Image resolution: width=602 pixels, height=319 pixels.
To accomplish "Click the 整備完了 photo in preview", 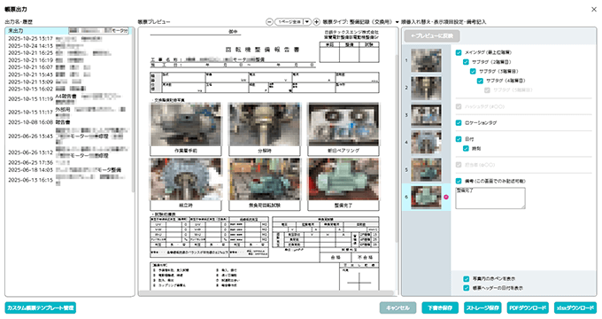I will 343,179.
